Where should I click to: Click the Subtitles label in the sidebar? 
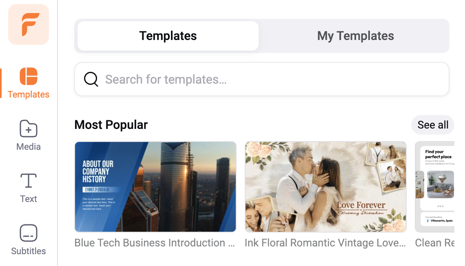click(29, 251)
